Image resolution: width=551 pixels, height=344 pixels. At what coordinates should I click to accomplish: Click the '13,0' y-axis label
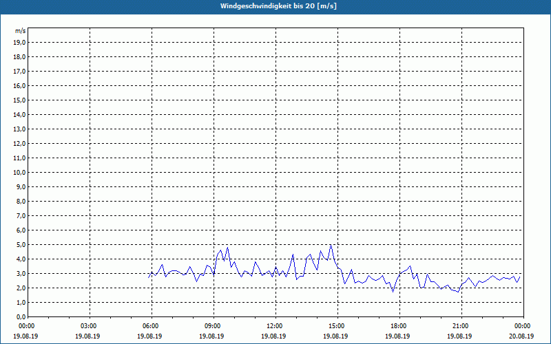coord(19,129)
